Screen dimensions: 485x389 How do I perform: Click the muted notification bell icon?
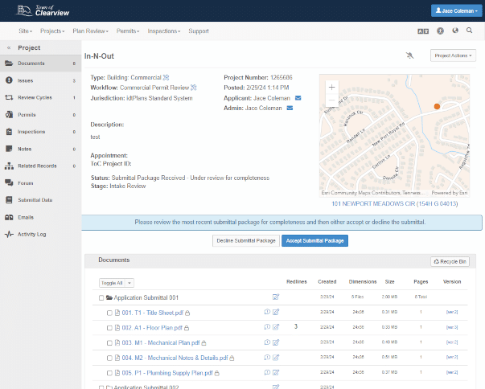click(x=409, y=55)
